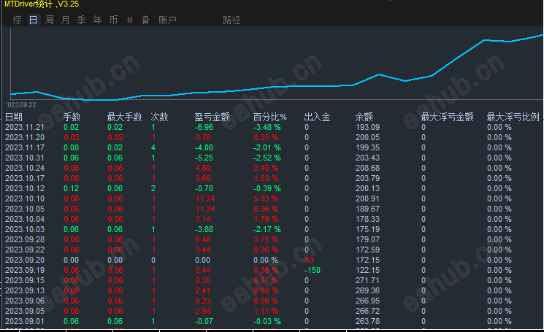This screenshot has height=332, width=544.
Task: Click the 手数 column header
Action: (x=72, y=117)
